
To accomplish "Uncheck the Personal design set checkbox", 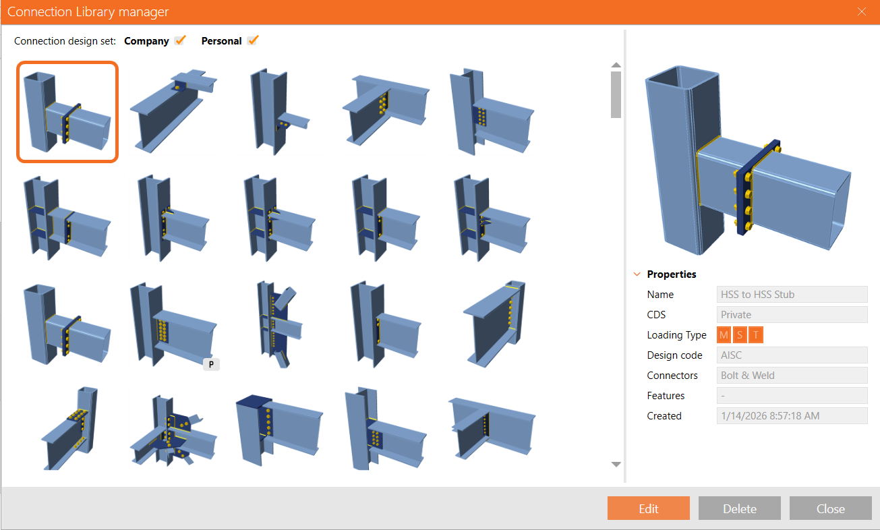I will 253,40.
